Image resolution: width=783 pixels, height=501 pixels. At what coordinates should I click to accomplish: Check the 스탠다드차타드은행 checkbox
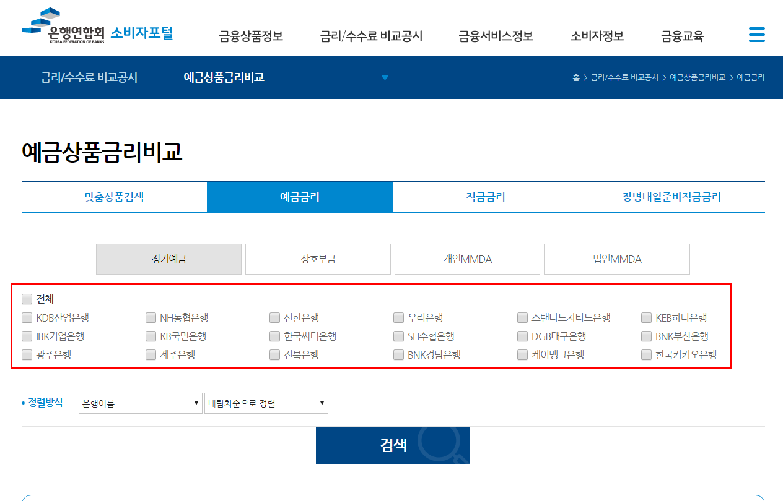click(522, 318)
